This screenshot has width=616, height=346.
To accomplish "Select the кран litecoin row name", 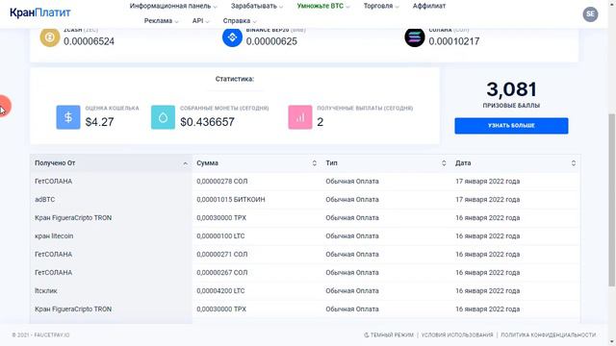I will coord(54,236).
